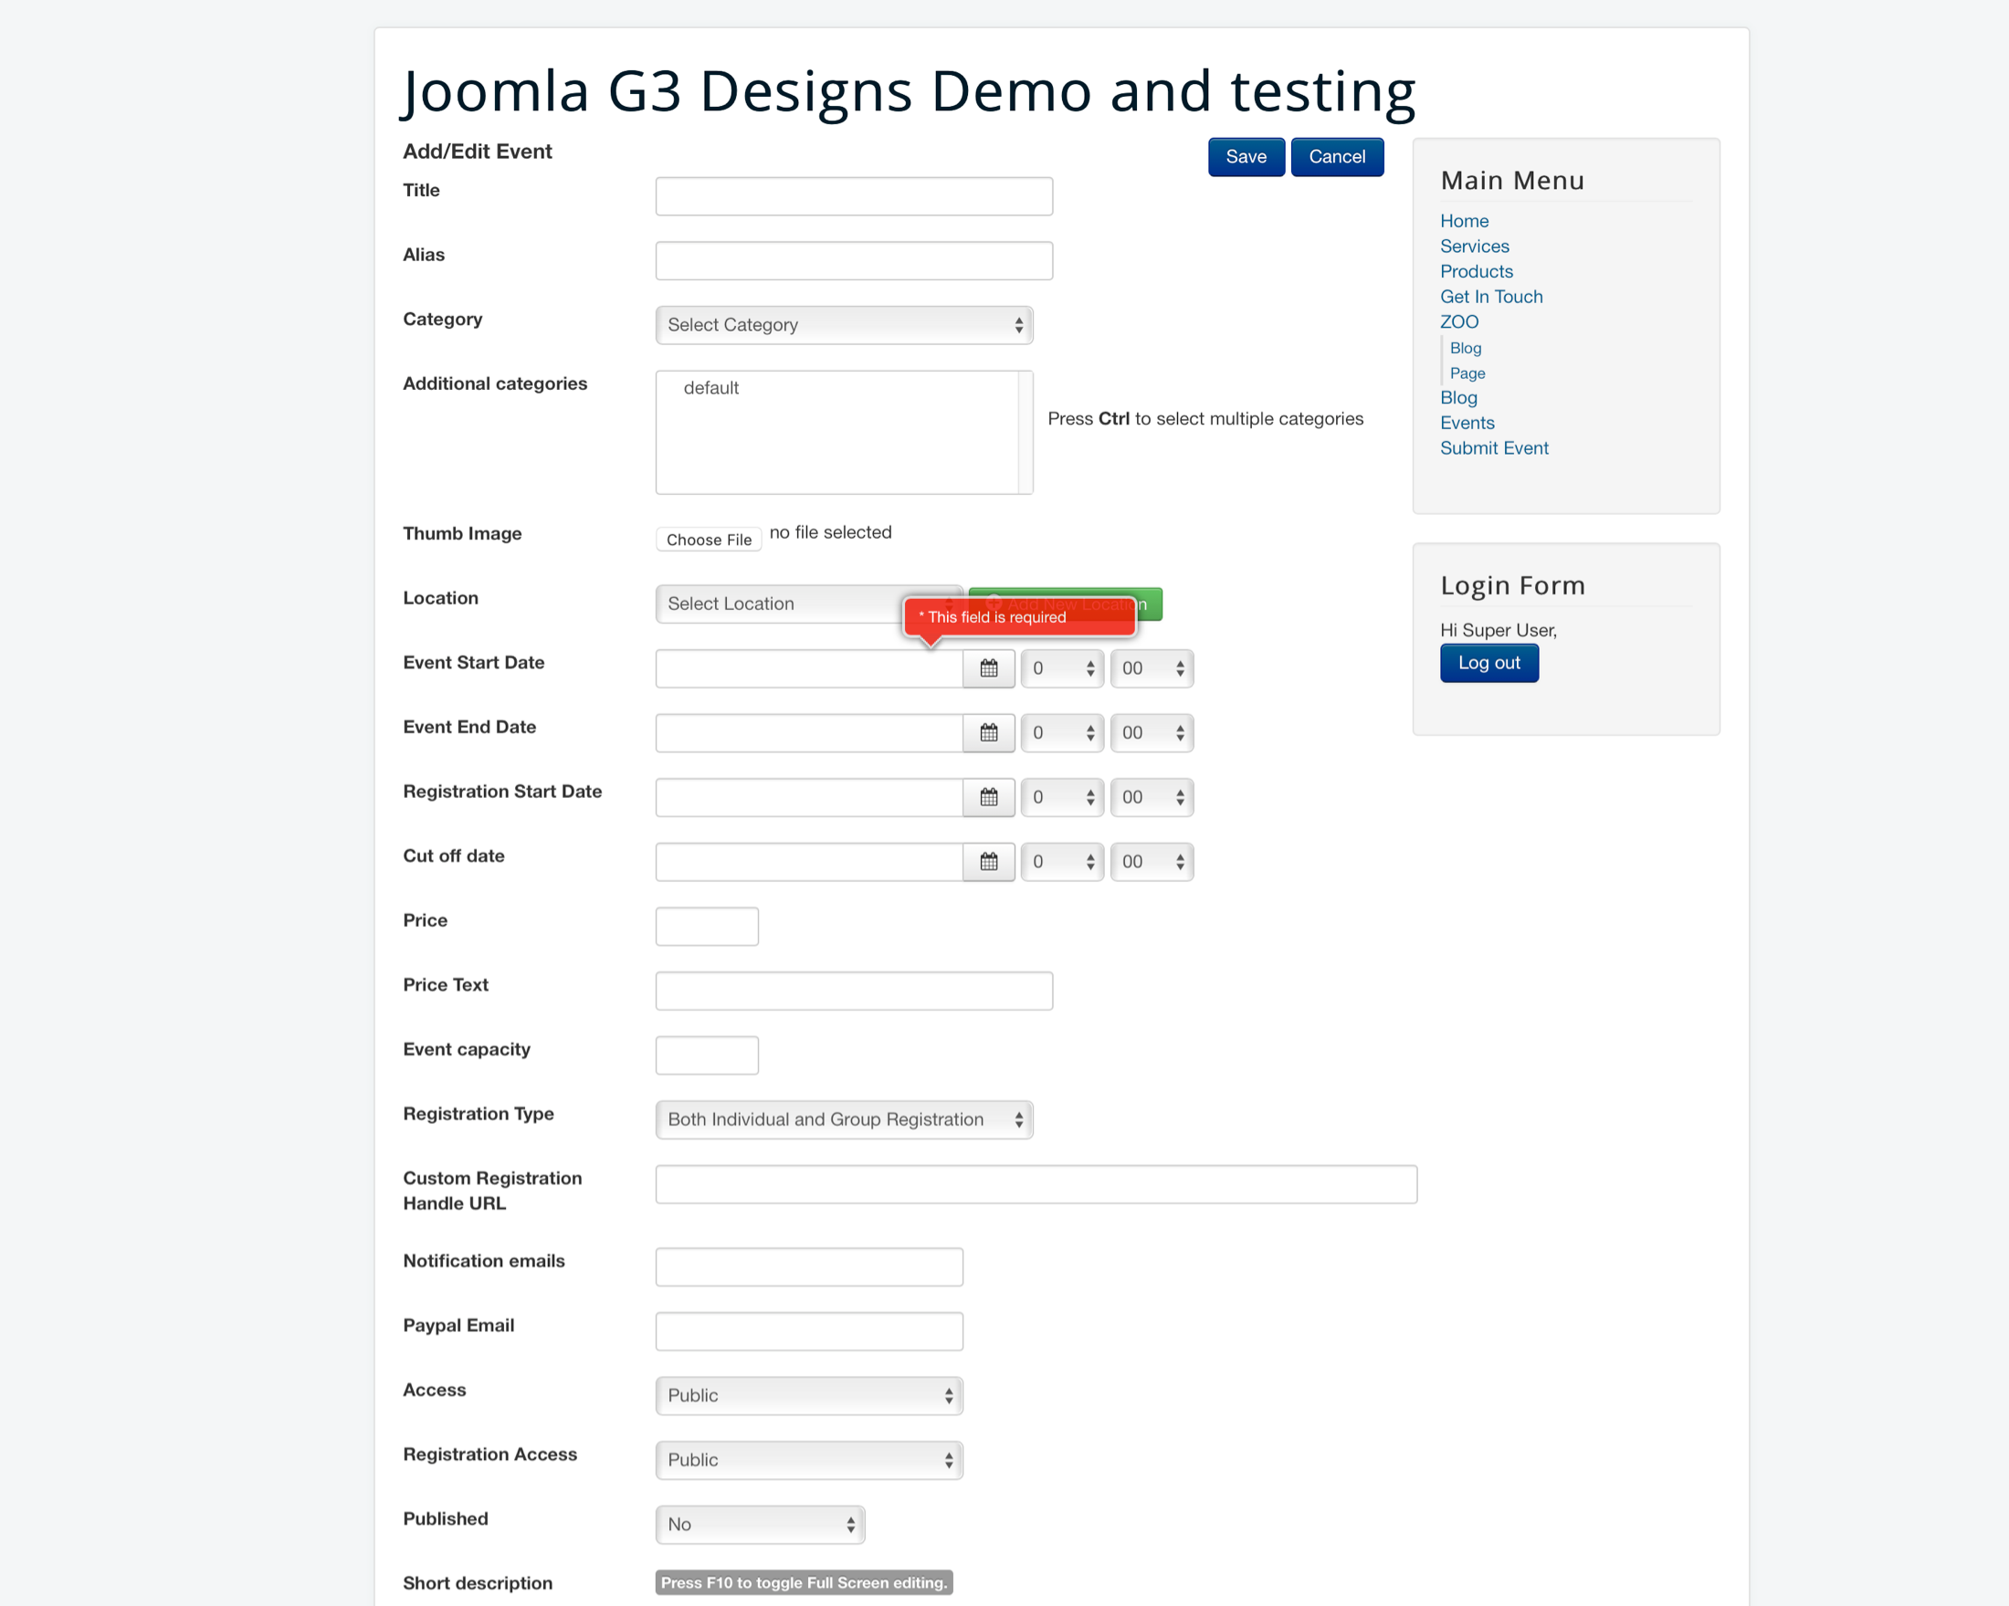
Task: Choose File for Thumb Image
Action: [x=709, y=540]
